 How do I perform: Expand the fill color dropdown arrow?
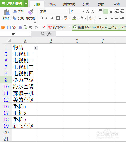[78, 18]
